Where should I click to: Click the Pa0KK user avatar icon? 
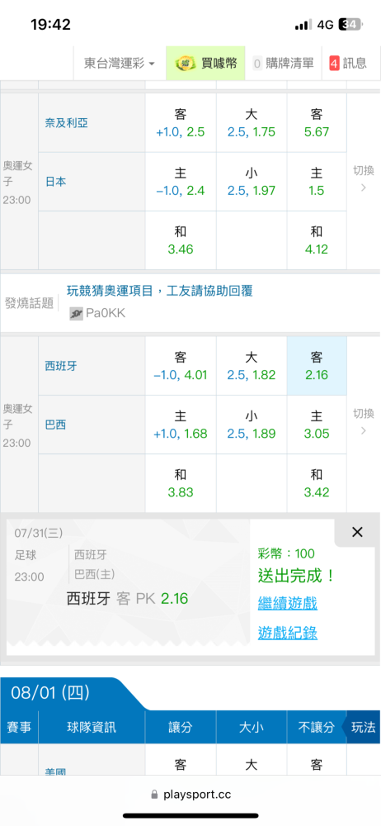click(76, 314)
